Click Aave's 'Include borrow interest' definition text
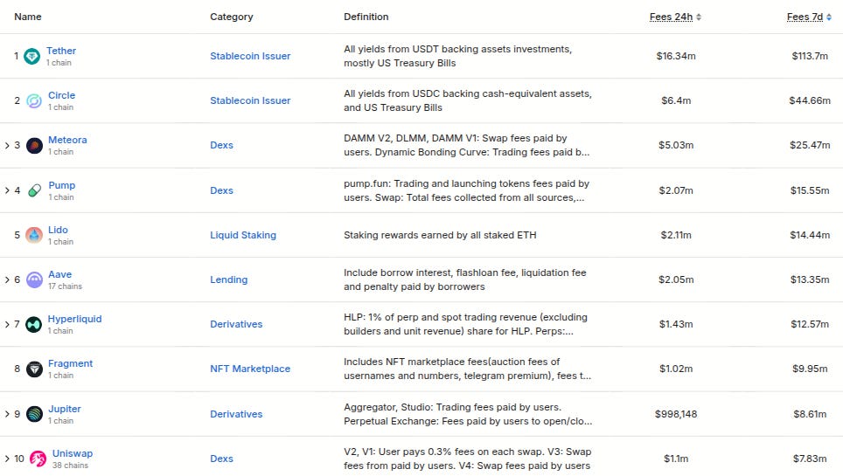843x476 pixels. coord(465,279)
